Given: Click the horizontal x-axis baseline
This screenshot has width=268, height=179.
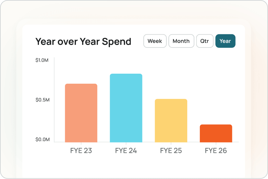Looking at the screenshot, I should point(146,142).
